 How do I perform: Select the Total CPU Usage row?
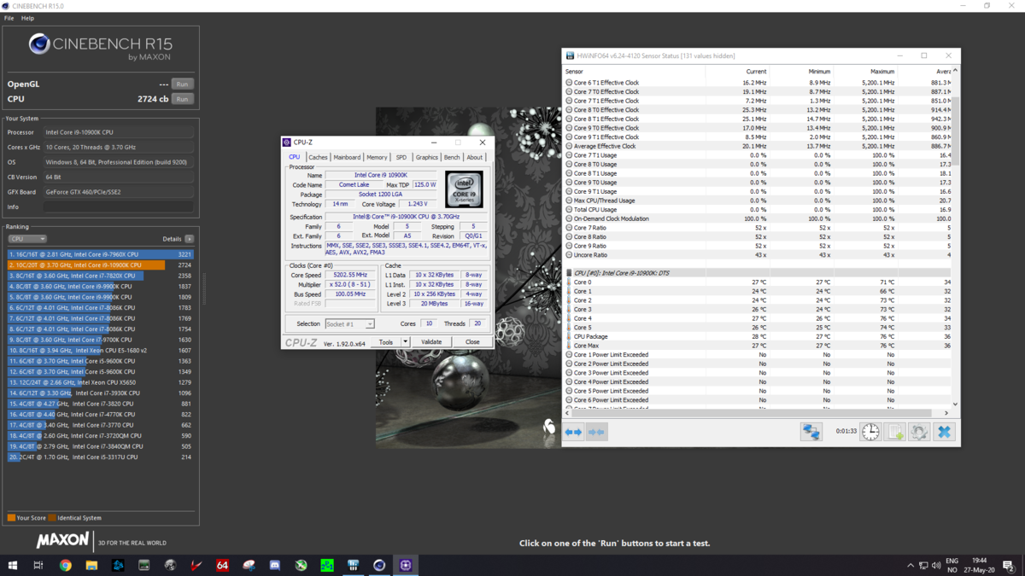758,210
